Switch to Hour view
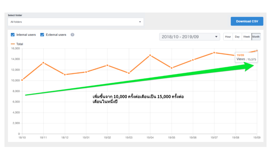 click(228, 37)
